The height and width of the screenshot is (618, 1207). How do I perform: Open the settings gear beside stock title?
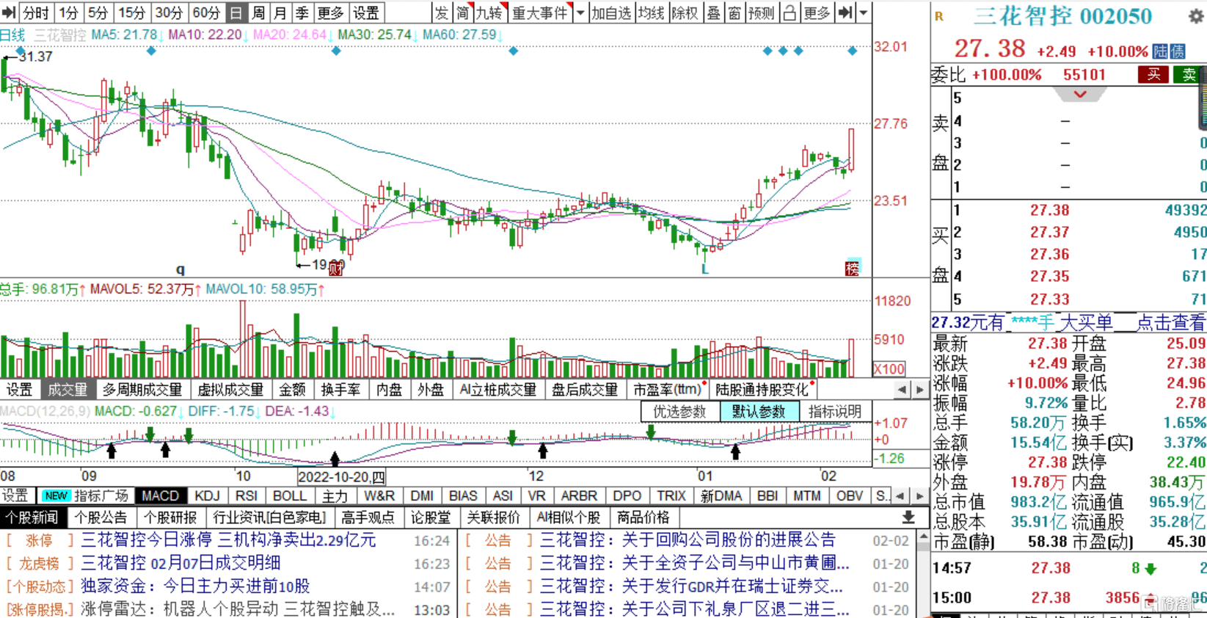tap(1196, 15)
